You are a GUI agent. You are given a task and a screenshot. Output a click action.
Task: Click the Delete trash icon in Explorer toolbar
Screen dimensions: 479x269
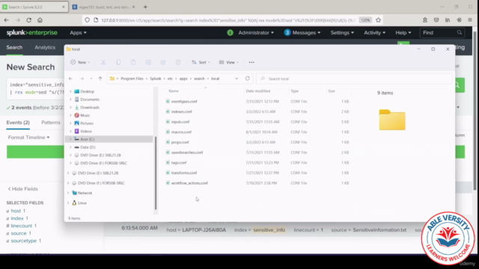tap(178, 62)
